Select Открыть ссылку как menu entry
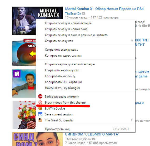 86,41
